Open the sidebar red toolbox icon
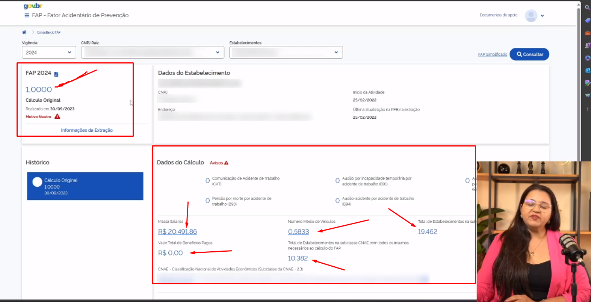 [x=587, y=33]
